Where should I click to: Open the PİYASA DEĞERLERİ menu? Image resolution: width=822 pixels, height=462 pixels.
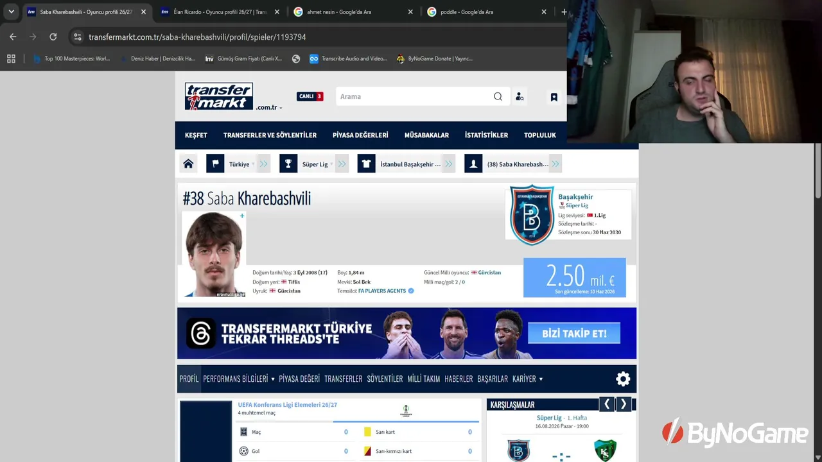[360, 135]
